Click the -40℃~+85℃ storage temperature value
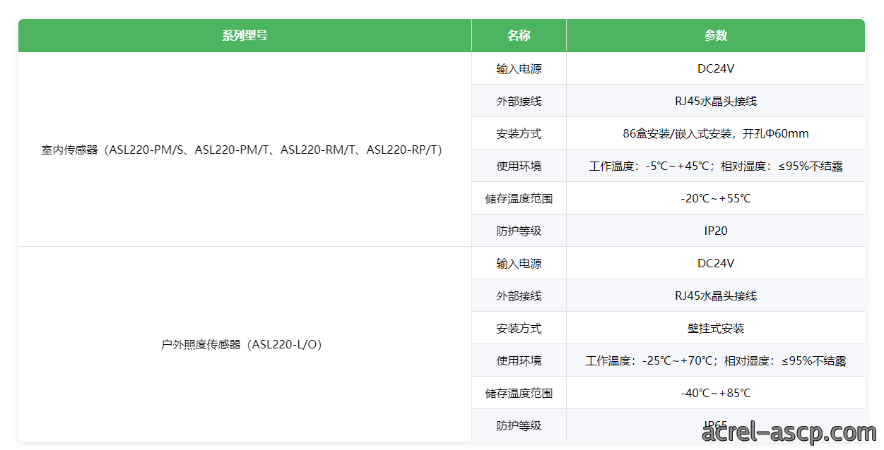Screen dimensions: 884x450 click(x=716, y=393)
